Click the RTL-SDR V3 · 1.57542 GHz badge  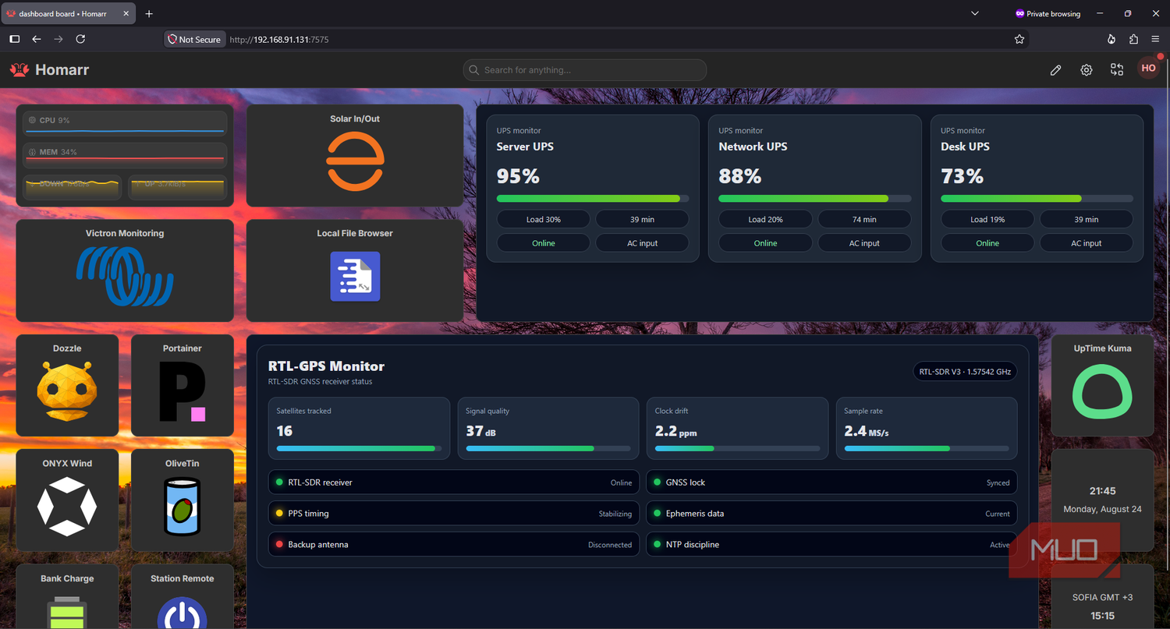click(965, 372)
